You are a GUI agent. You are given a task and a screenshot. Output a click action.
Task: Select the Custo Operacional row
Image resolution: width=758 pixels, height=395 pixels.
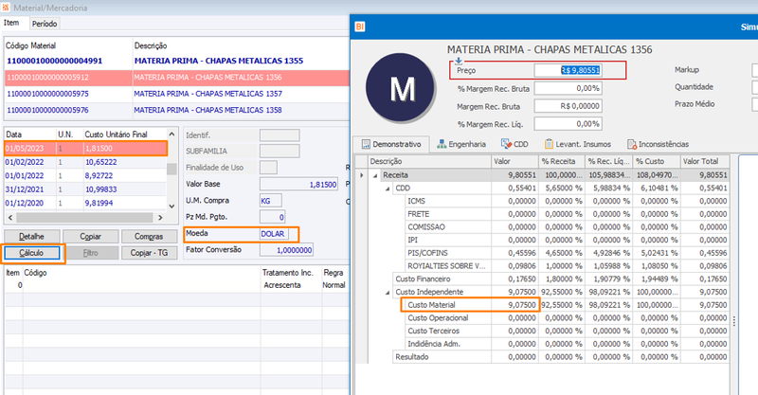click(567, 318)
